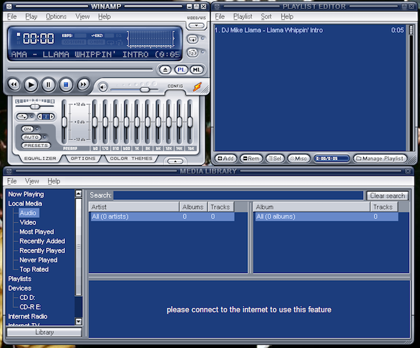
Task: Click the crossfade arrows button in equalizer
Action: pyautogui.click(x=22, y=116)
